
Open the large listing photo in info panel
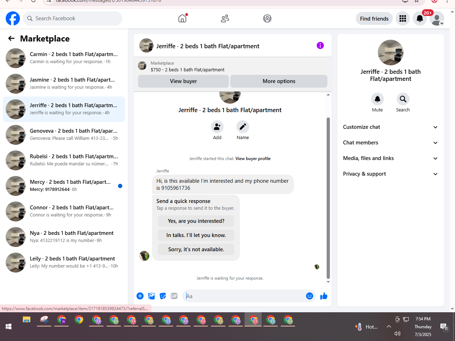(391, 53)
